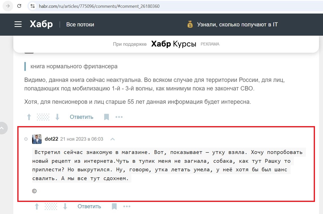Expand more actions under the first comment
The image size is (323, 214).
[119, 117]
